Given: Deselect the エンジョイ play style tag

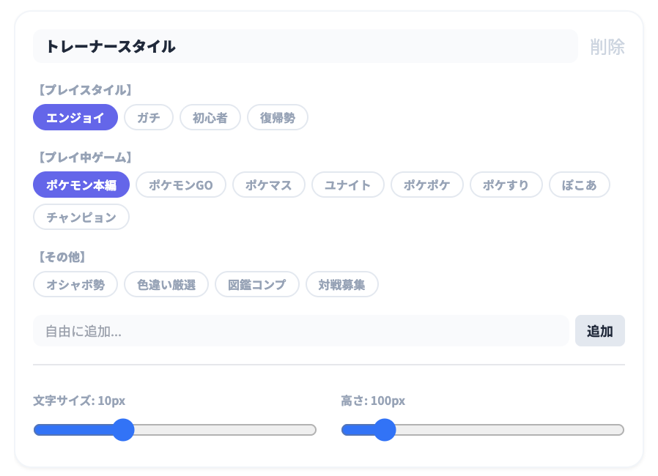Looking at the screenshot, I should (75, 117).
